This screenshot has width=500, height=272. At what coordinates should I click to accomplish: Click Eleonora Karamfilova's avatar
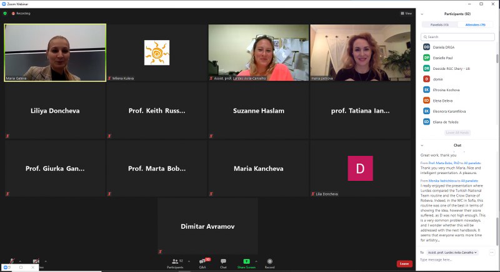tap(427, 111)
